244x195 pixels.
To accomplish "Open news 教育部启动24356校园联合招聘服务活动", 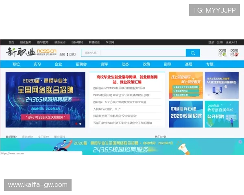I will (x=119, y=88).
